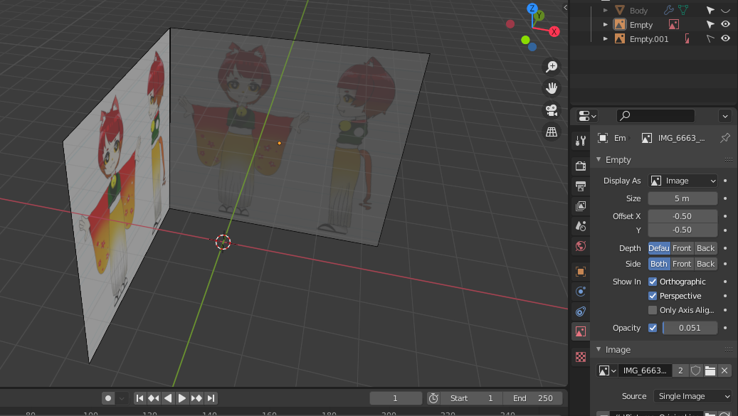Unlink the IMG_6663 image with X icon
738x416 pixels.
pos(724,370)
